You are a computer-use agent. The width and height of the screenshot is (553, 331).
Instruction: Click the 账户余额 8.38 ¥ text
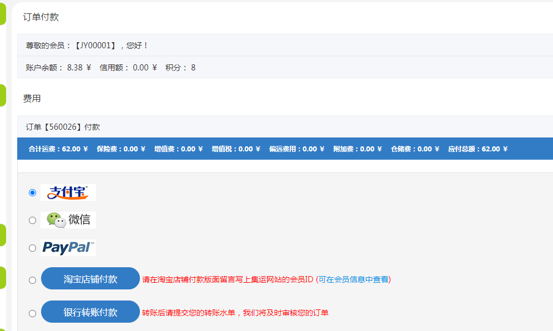(x=58, y=68)
